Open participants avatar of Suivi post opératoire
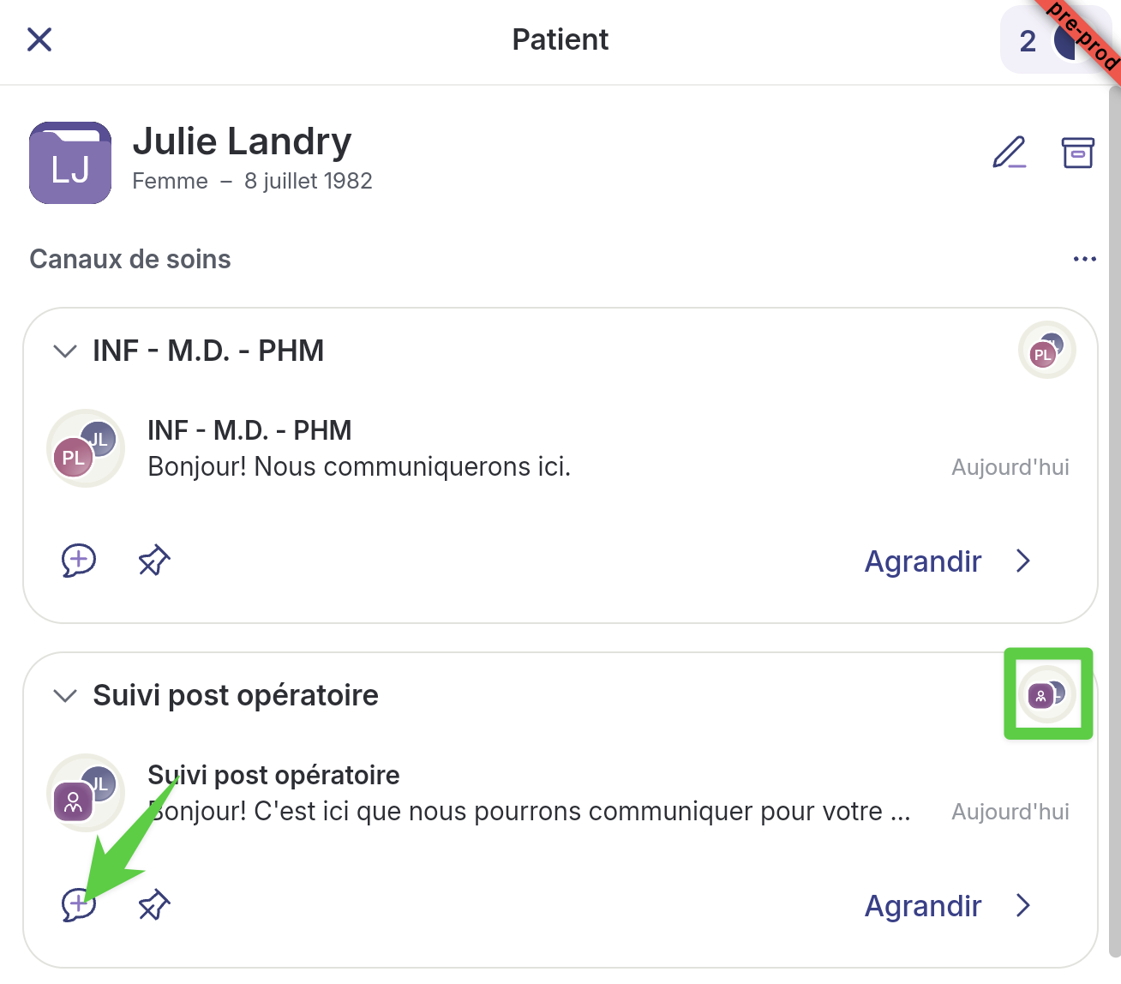The width and height of the screenshot is (1121, 984). click(1046, 694)
